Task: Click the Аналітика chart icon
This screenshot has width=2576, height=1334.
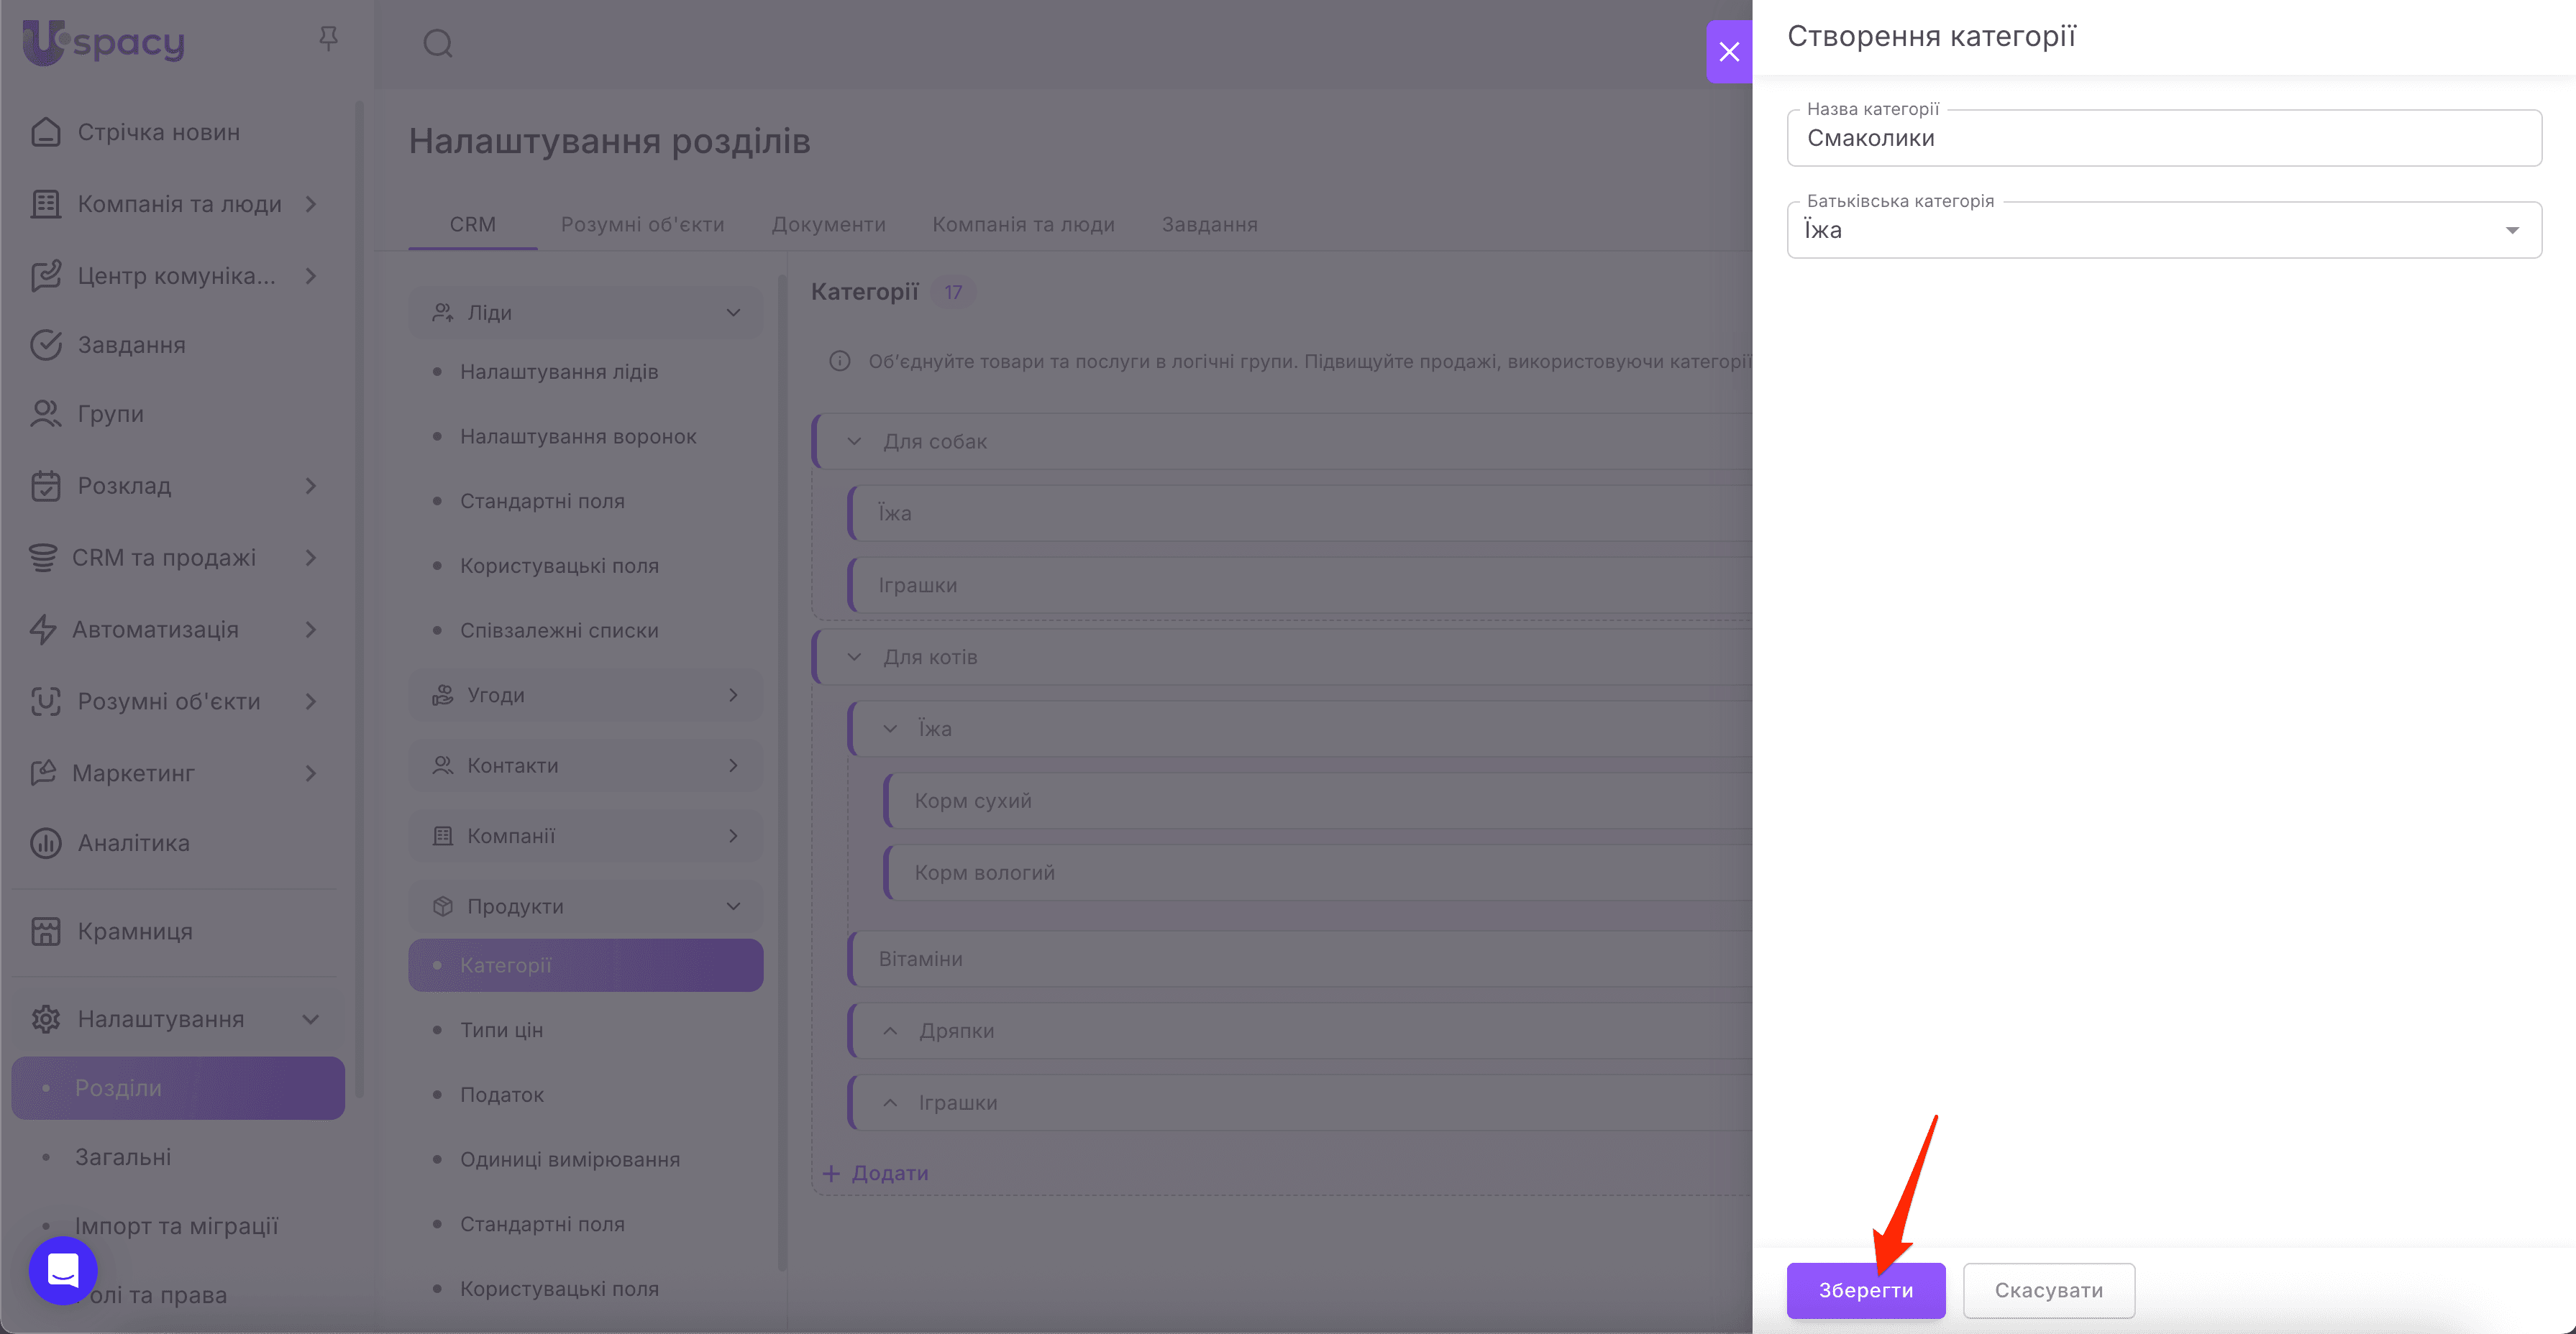Action: point(45,842)
